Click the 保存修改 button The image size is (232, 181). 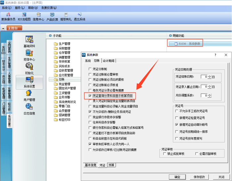point(199,177)
